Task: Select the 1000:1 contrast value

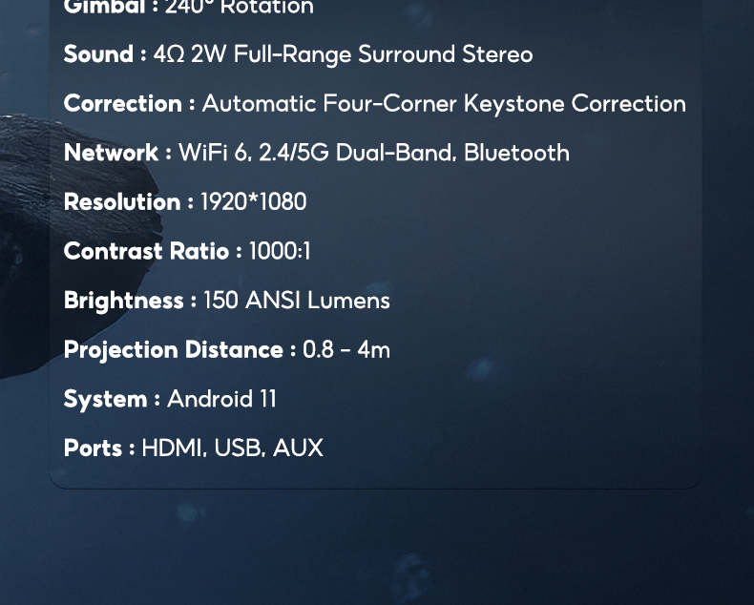Action: pyautogui.click(x=280, y=251)
